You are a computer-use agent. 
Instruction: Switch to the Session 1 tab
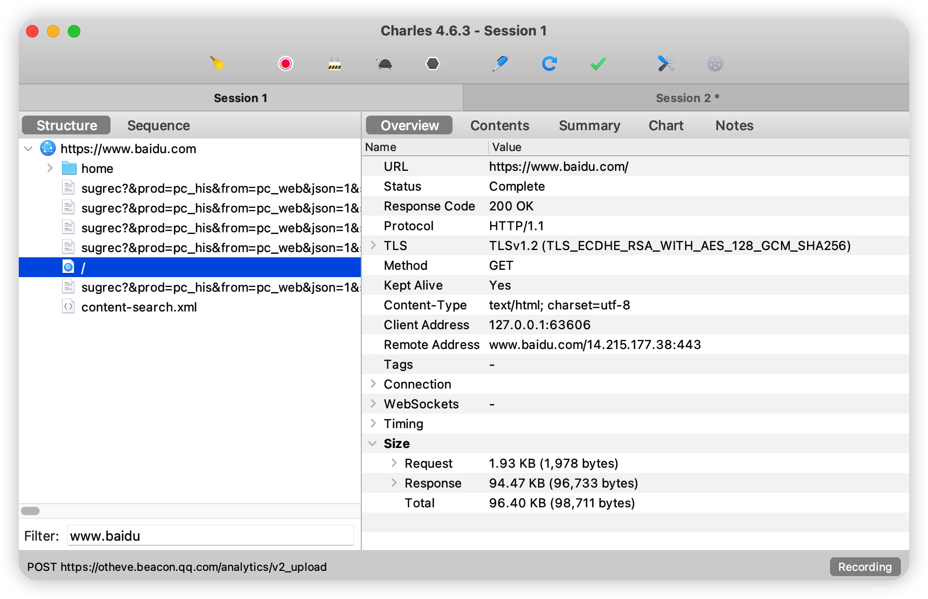pos(241,98)
